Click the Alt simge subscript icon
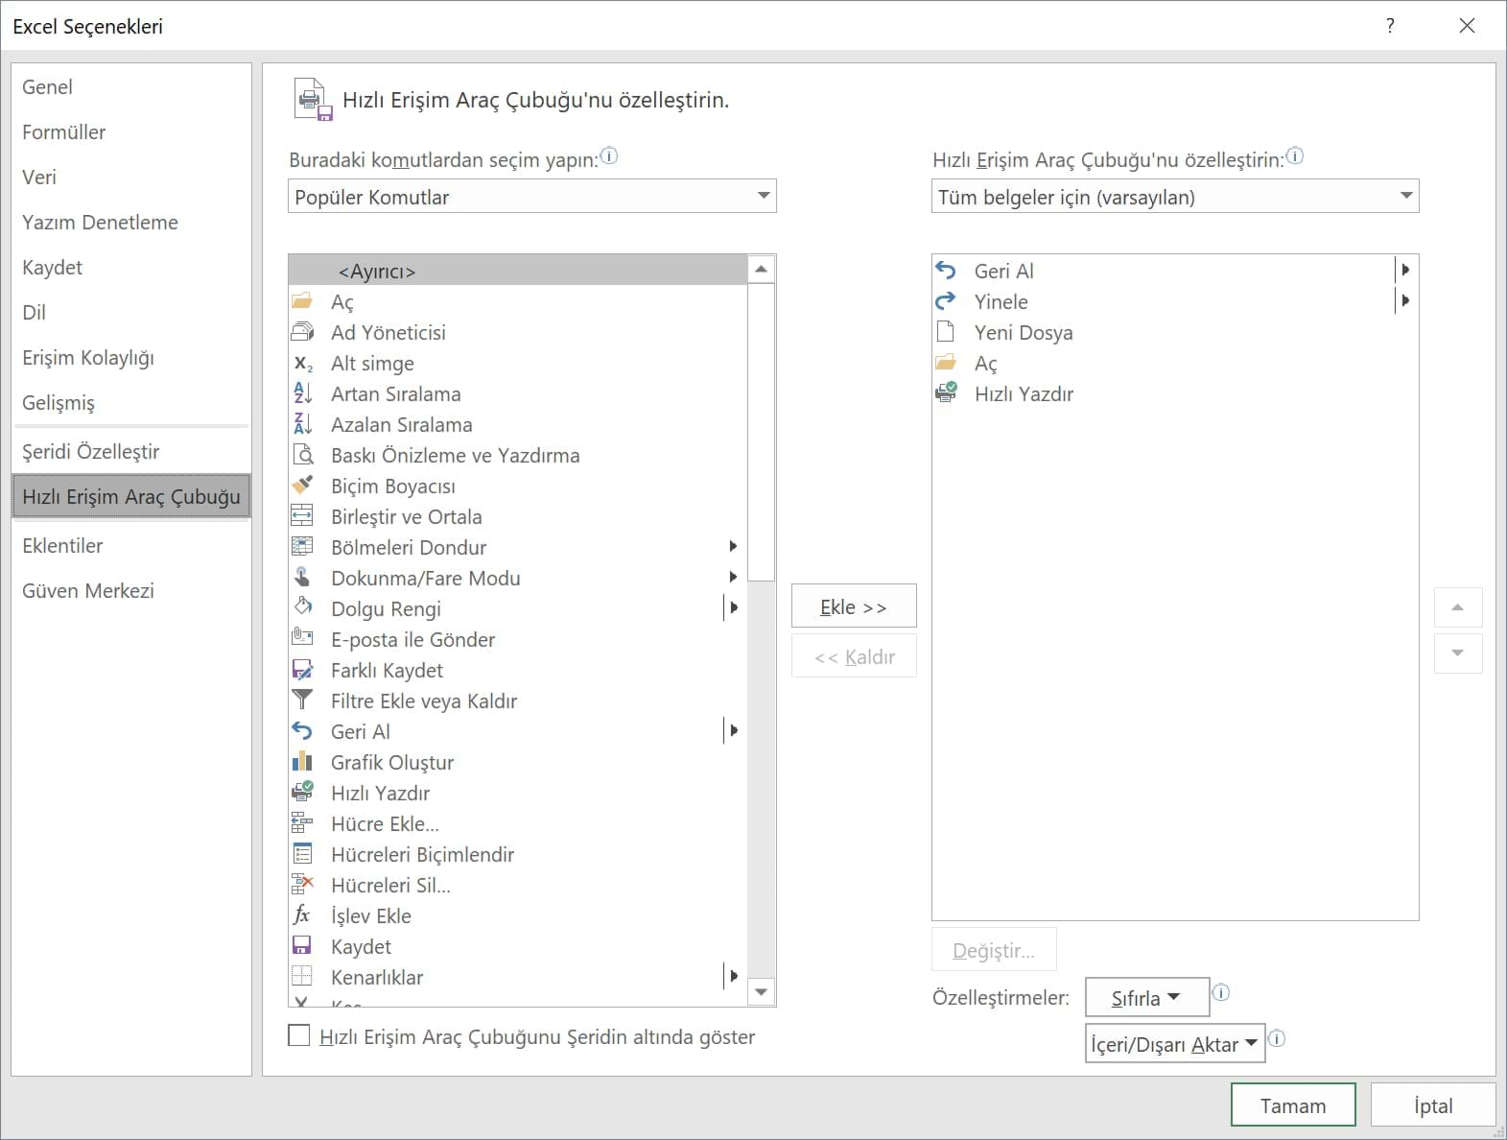Viewport: 1507px width, 1140px height. [302, 363]
